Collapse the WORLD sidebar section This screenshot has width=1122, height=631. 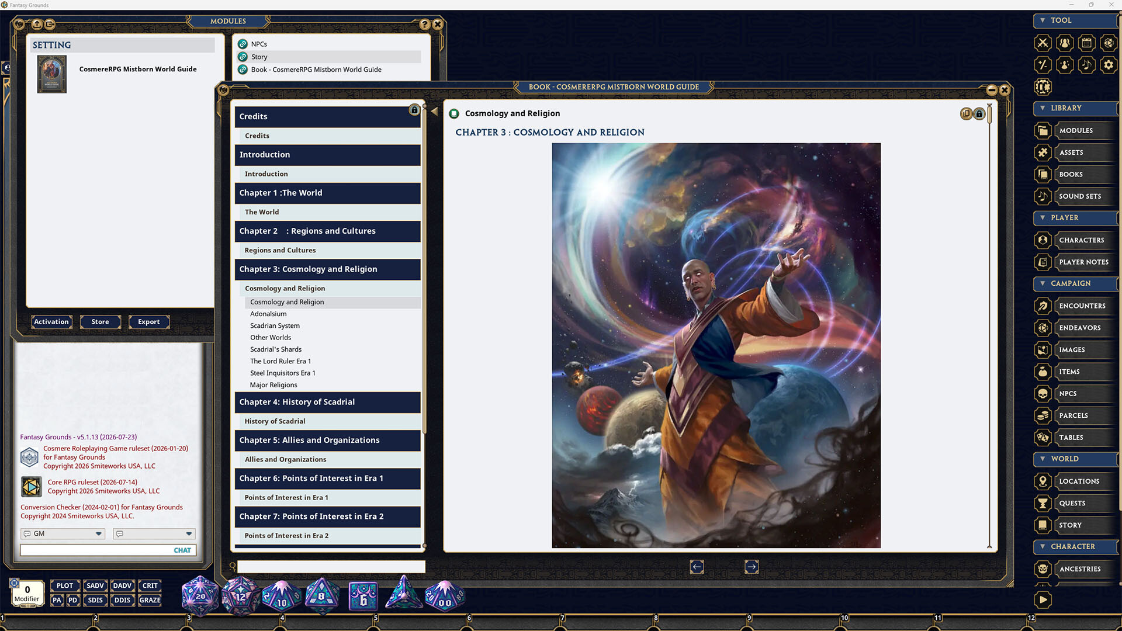(x=1075, y=459)
